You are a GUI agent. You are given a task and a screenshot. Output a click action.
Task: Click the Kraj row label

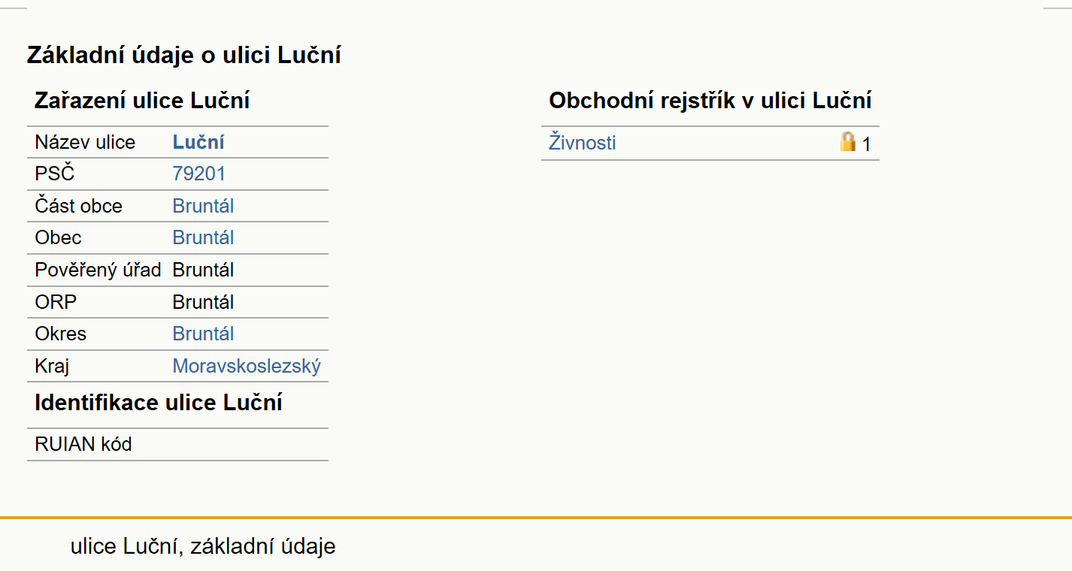tap(53, 366)
